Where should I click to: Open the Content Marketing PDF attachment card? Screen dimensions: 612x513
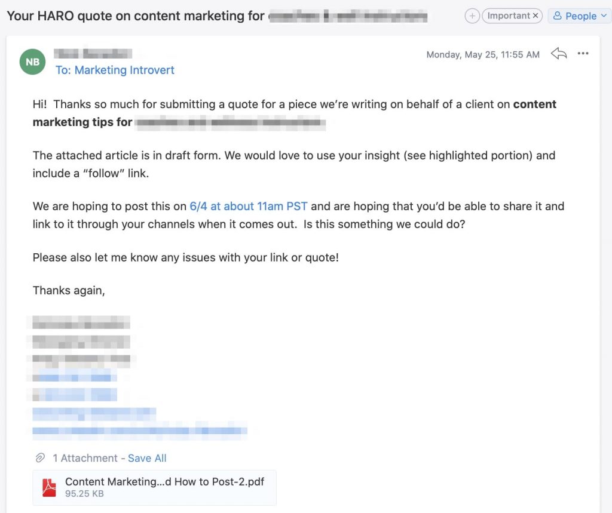point(154,487)
